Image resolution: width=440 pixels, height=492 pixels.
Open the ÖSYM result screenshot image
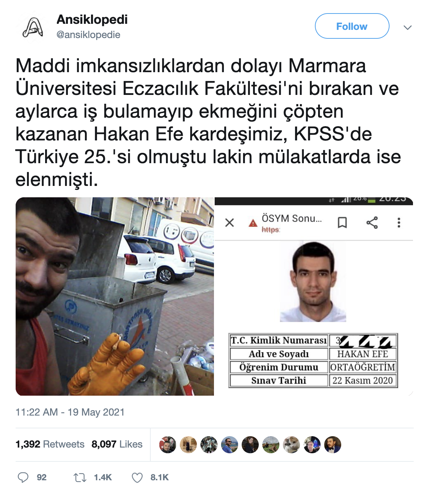(x=314, y=296)
